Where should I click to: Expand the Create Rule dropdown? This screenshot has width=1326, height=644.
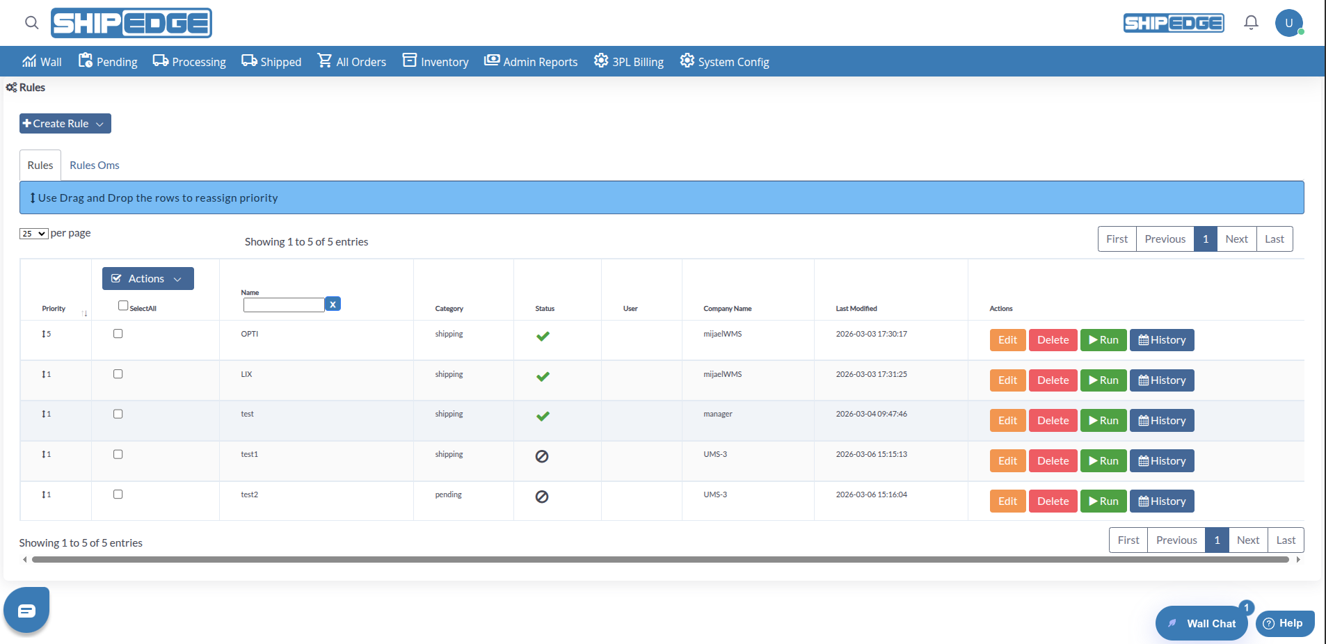click(x=65, y=124)
